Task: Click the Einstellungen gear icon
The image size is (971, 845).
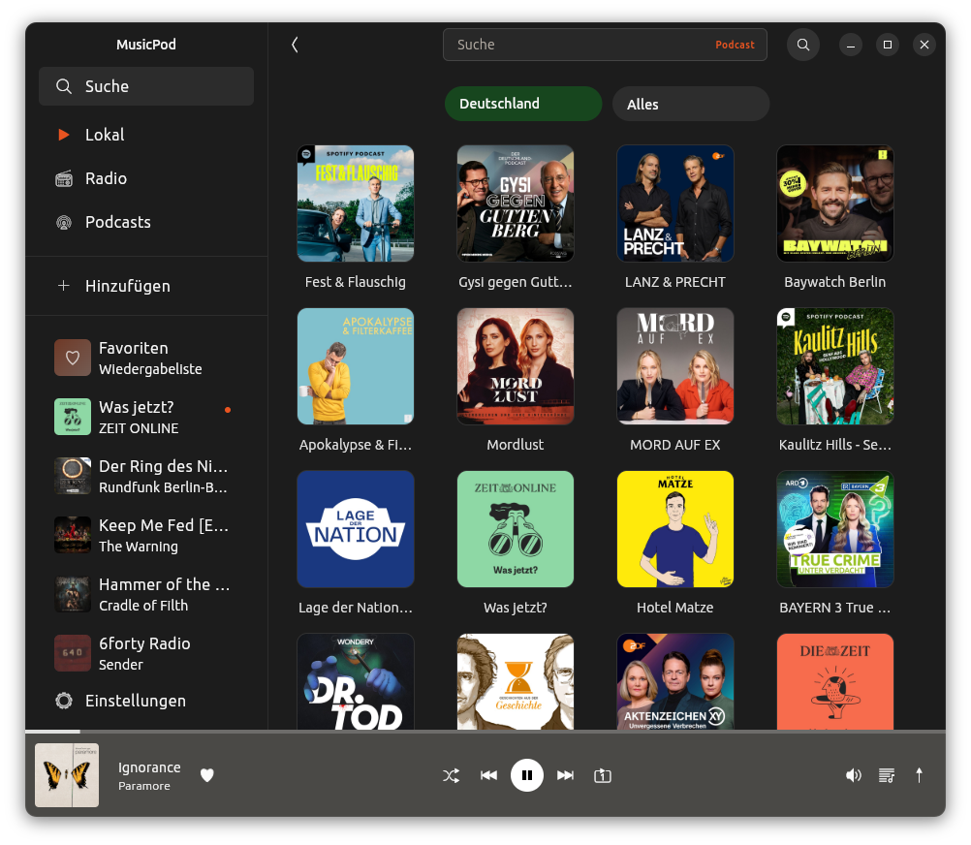Action: point(64,701)
